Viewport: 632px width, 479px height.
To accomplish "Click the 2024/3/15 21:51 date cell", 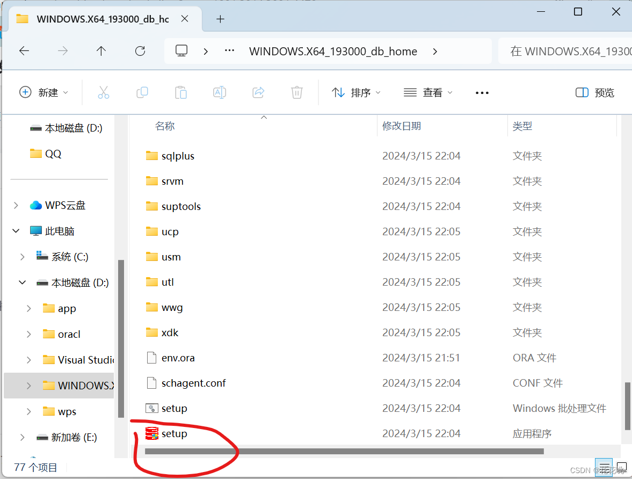I will pyautogui.click(x=421, y=358).
